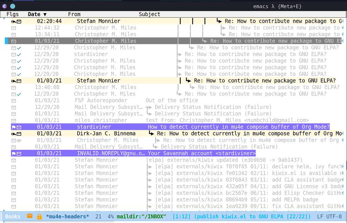
Task: Click the flag icon on the stardiviner mu4e compose message
Action: click(x=14, y=127)
